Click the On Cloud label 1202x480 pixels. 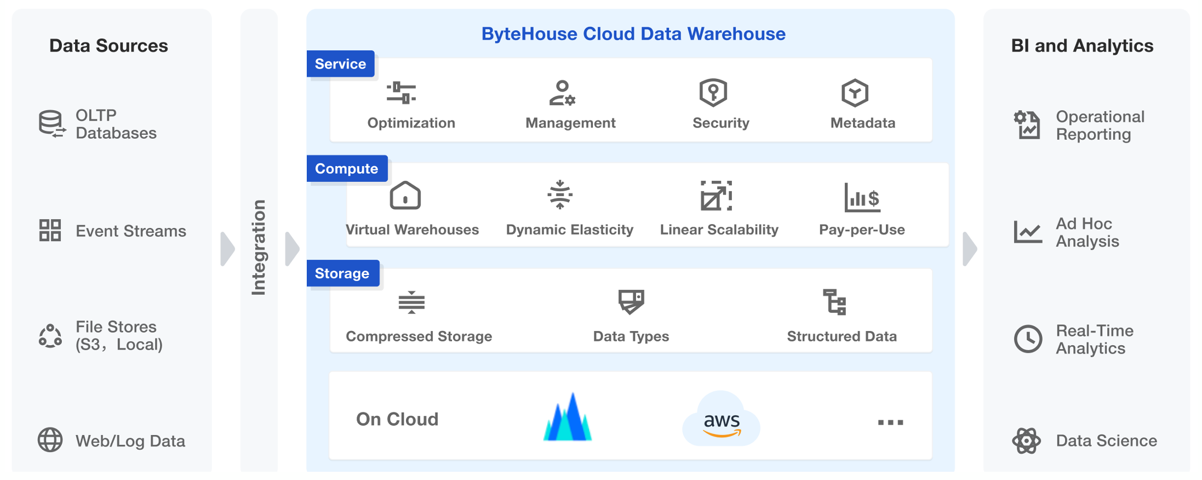tap(397, 419)
